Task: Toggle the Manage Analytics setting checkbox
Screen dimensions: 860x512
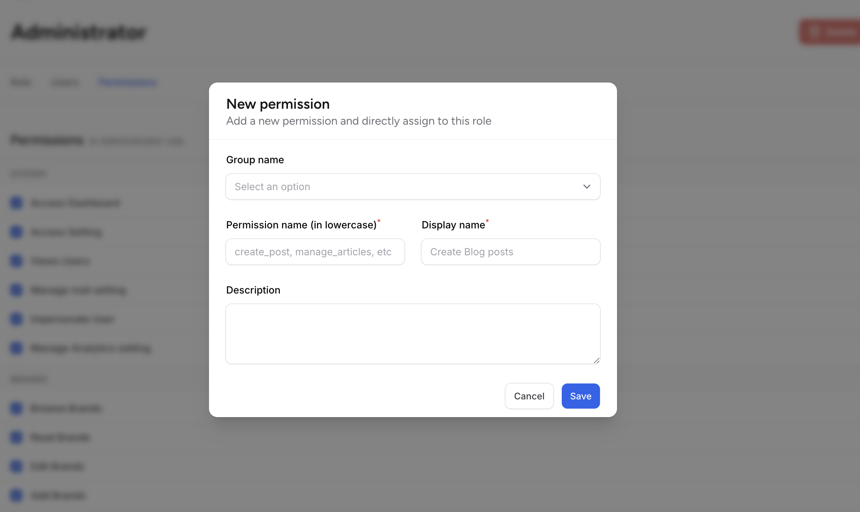Action: (x=17, y=348)
